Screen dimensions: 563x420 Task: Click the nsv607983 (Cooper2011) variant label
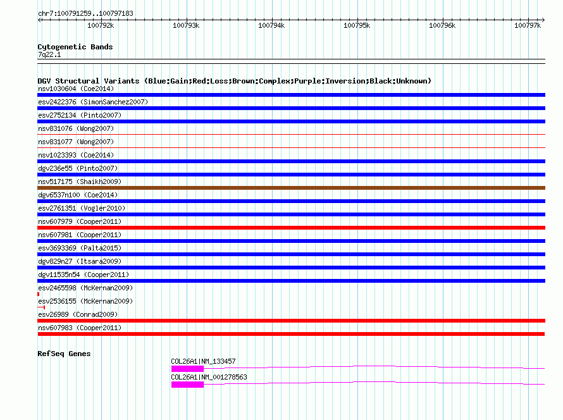(x=79, y=328)
